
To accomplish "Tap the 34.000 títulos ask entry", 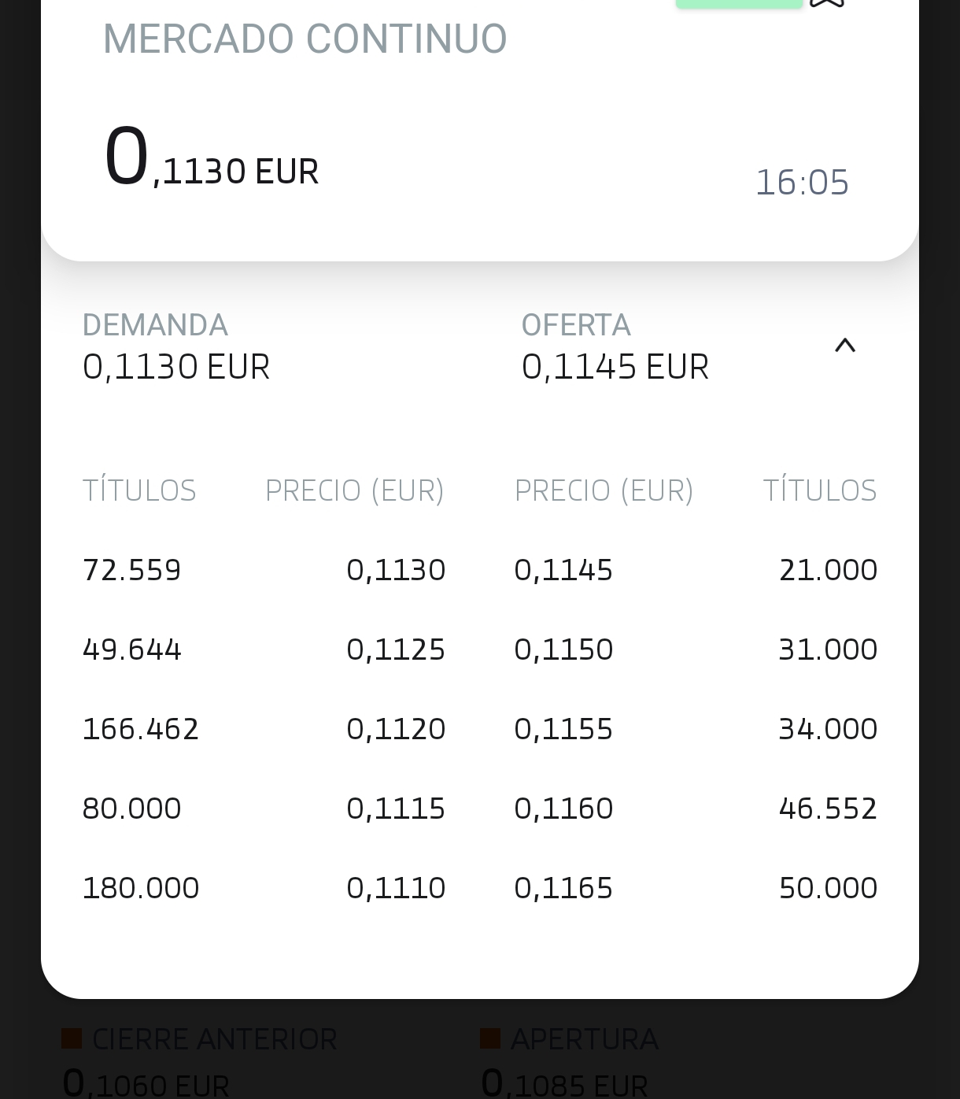I will pos(828,729).
